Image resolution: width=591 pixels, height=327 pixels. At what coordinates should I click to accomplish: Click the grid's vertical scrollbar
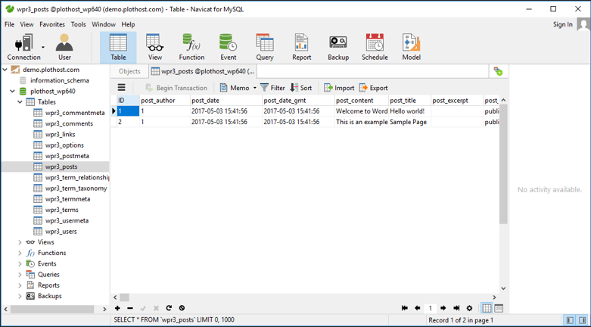pyautogui.click(x=503, y=163)
